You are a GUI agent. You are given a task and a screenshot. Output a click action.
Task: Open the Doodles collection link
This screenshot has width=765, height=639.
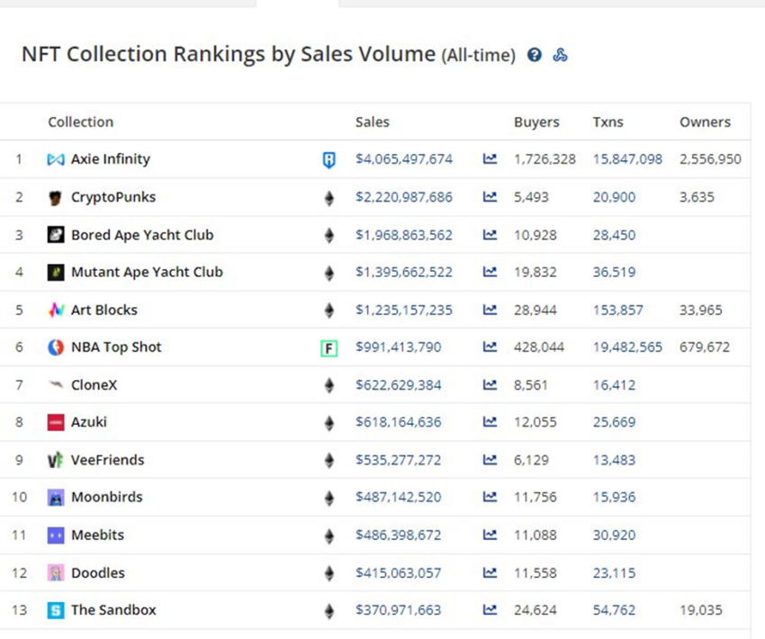[98, 572]
